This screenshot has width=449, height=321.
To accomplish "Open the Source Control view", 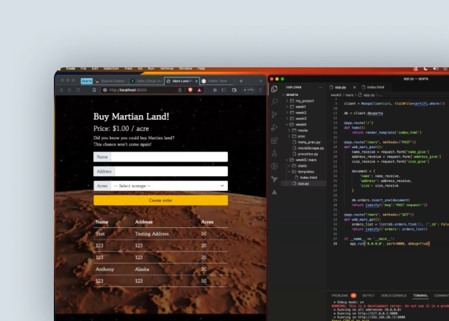I will tap(274, 114).
